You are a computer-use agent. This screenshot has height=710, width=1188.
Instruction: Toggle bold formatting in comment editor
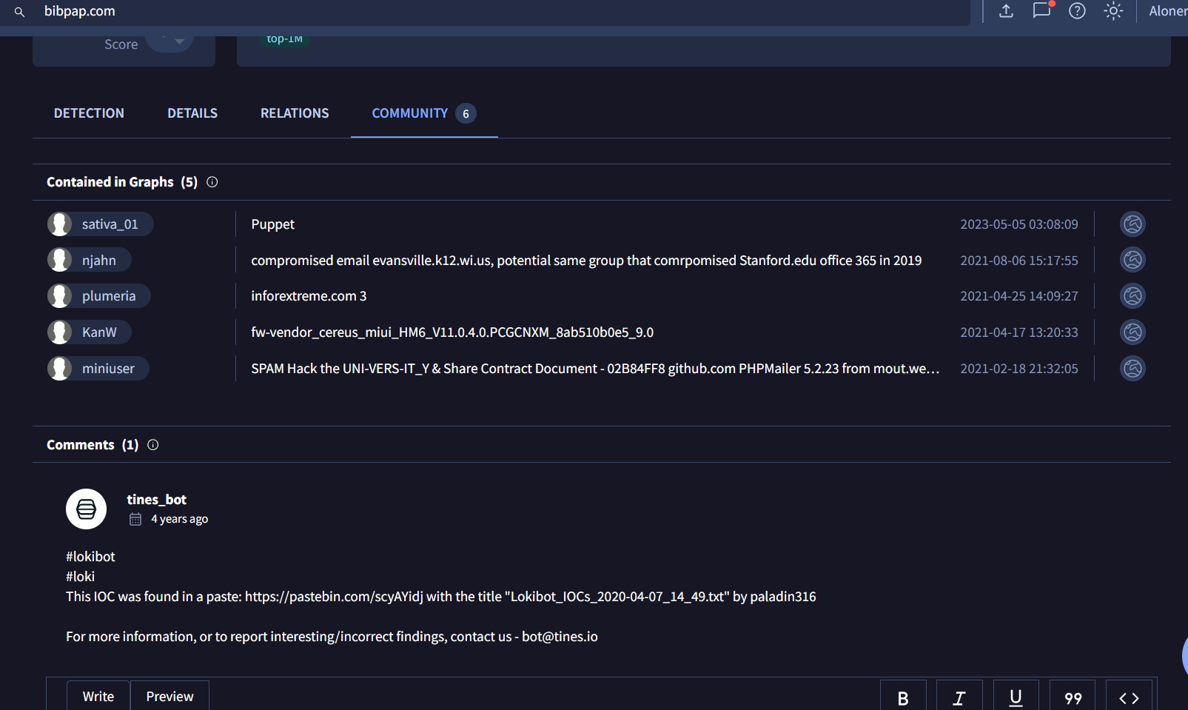(x=903, y=698)
